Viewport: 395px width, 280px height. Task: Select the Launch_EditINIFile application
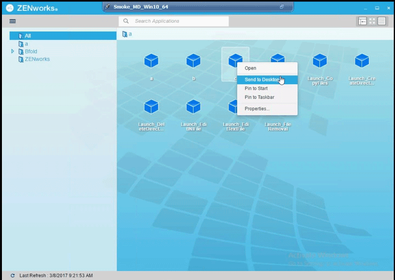(x=194, y=115)
